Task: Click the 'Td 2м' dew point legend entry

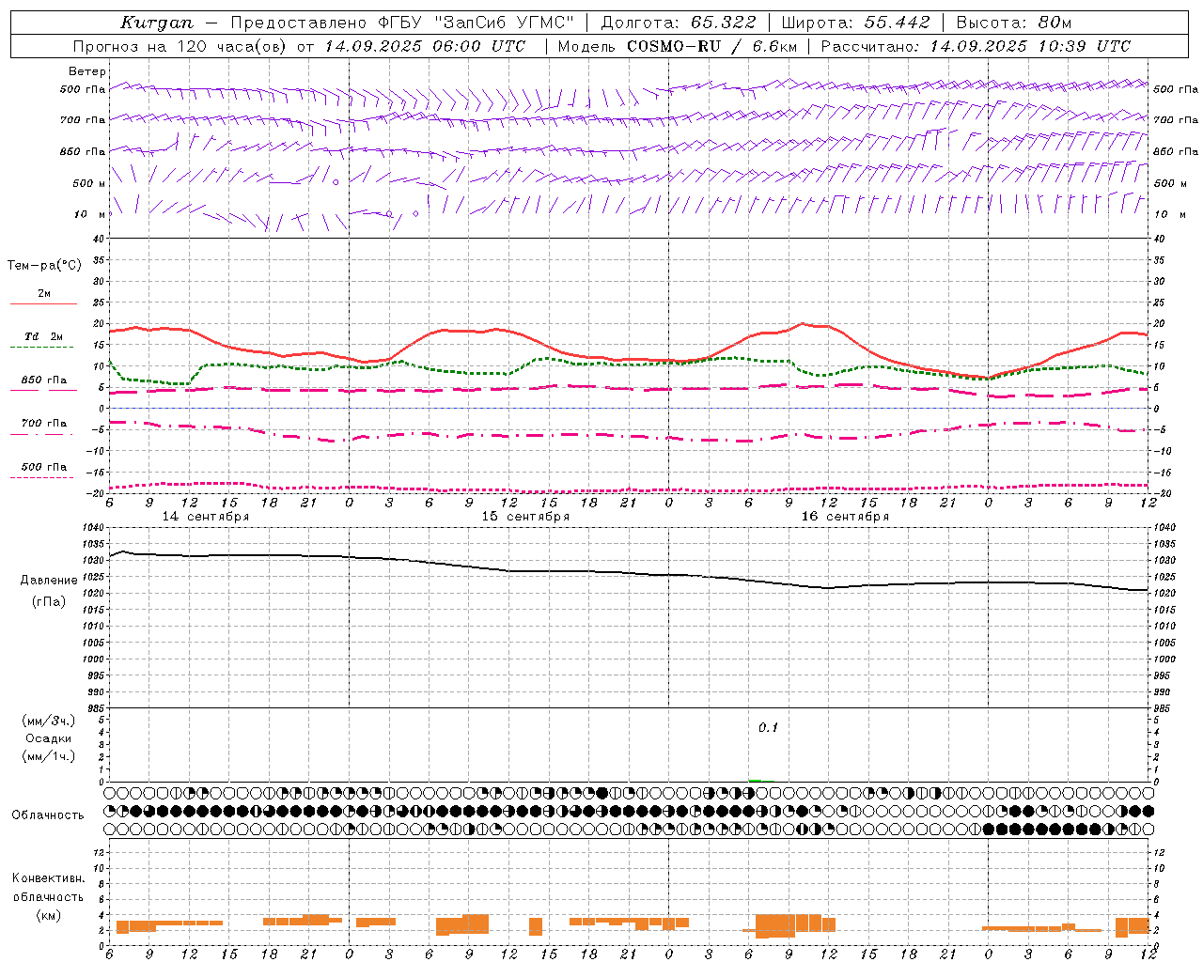Action: coord(44,336)
